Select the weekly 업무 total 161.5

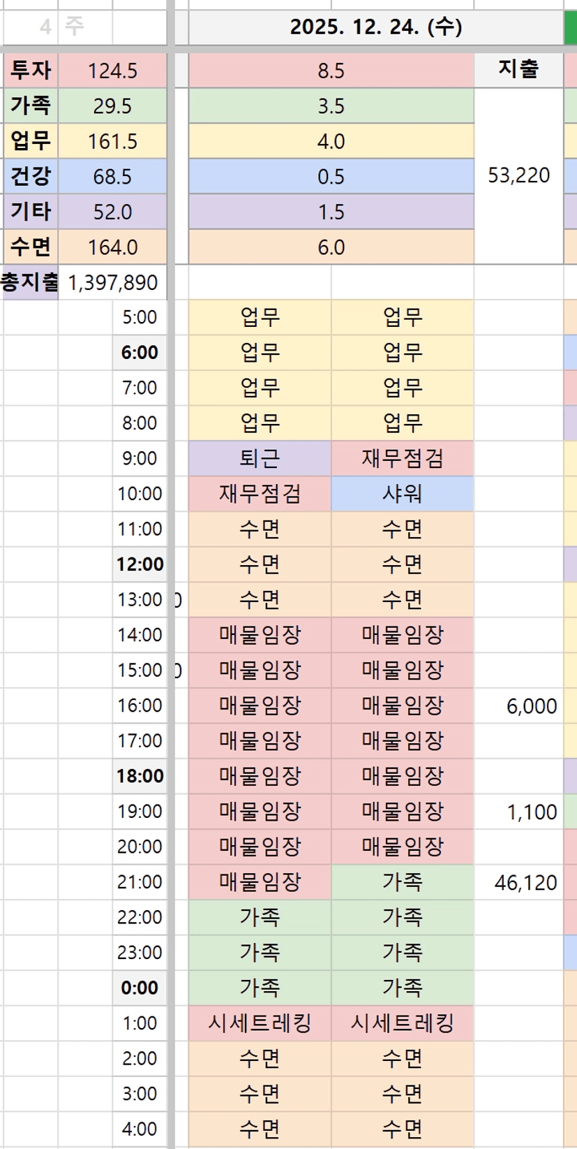pos(112,141)
